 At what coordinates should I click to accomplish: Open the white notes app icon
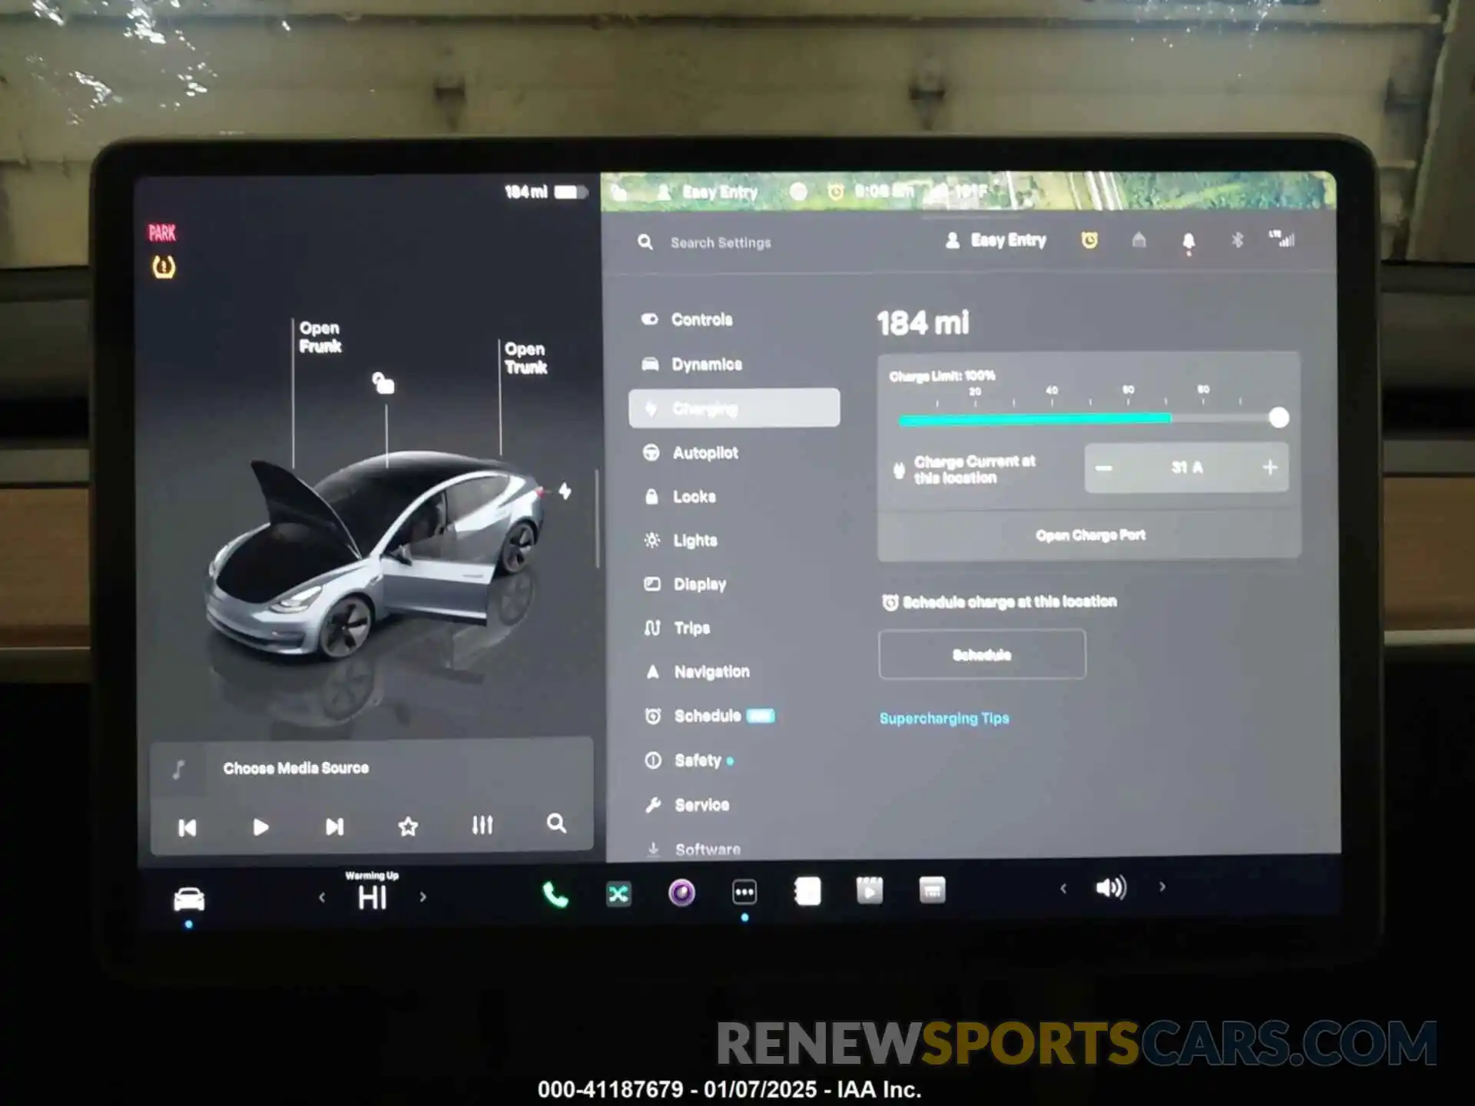pos(807,892)
